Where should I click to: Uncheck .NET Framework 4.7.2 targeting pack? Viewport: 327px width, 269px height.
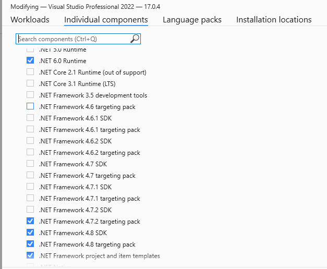click(x=30, y=222)
